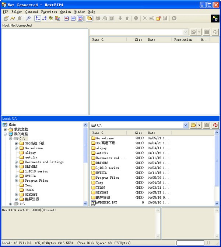Sort remote list by Date column header

(x=158, y=40)
